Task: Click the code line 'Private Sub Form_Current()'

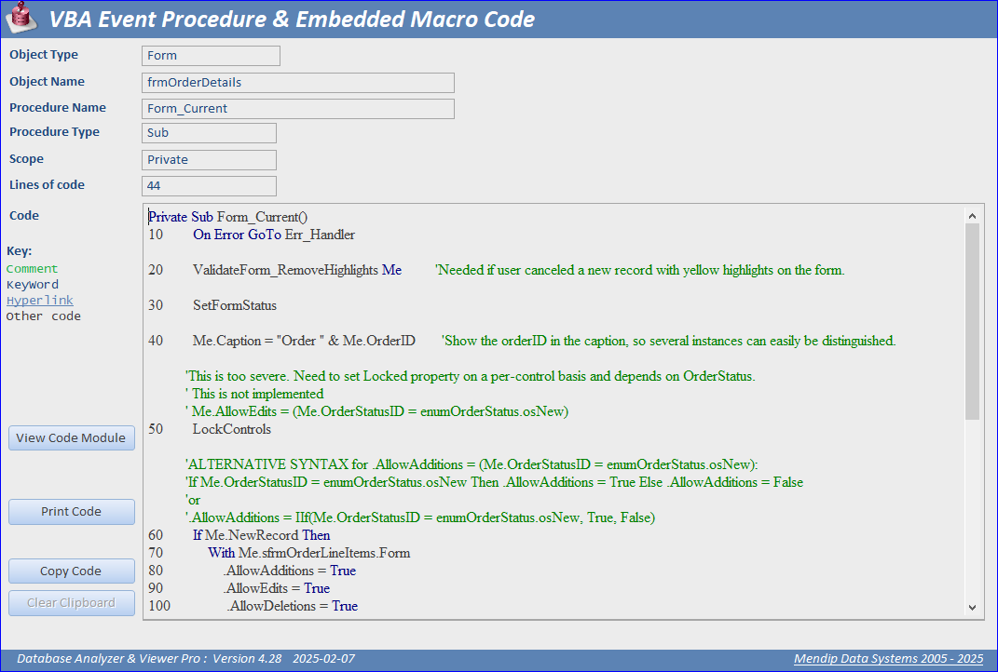Action: 228,217
